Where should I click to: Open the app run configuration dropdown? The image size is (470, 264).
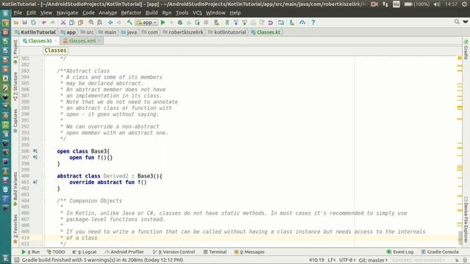tap(147, 23)
